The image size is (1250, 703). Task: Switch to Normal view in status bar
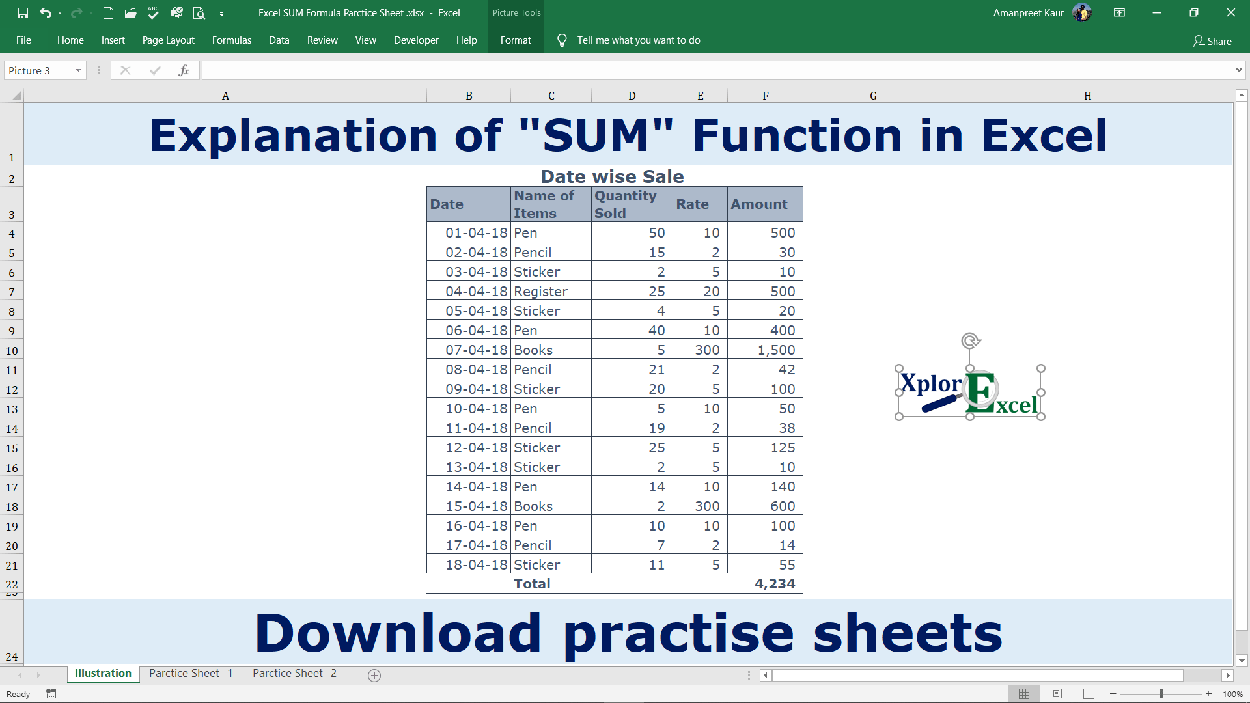coord(1023,694)
